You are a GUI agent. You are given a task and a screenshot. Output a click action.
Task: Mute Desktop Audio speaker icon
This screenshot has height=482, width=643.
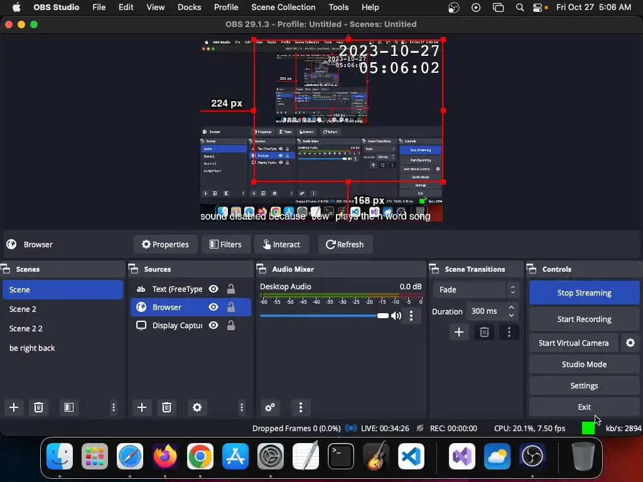click(396, 316)
